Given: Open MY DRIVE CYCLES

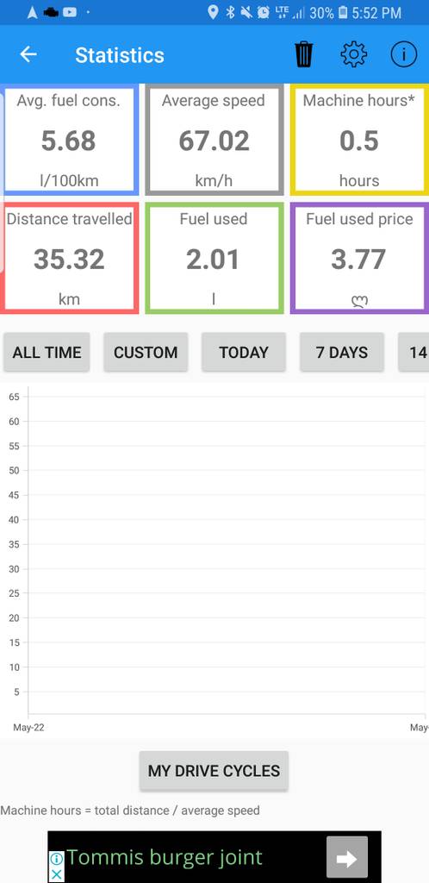Looking at the screenshot, I should pyautogui.click(x=214, y=770).
